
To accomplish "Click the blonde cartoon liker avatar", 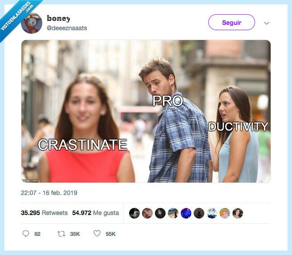I will [x=225, y=213].
